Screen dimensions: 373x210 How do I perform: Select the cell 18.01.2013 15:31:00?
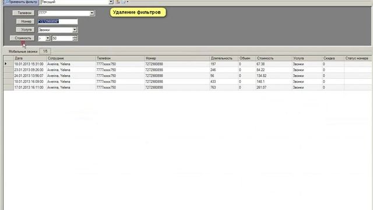(30, 64)
